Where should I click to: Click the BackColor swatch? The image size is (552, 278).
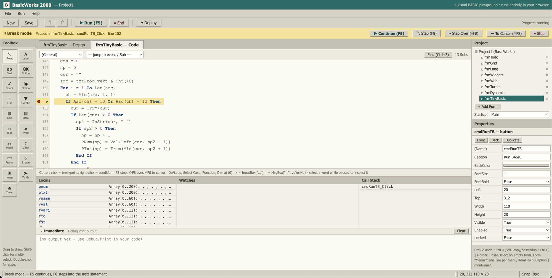tap(526, 165)
